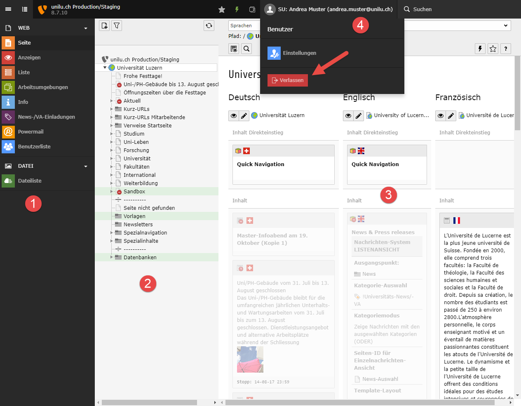Toggle the module menu with the hamburger icon
Viewport: 521px width, 406px height.
8,9
